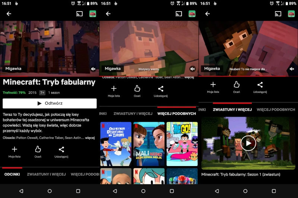Open Mali Agenci Kluczowa Misja poster

(x=149, y=144)
